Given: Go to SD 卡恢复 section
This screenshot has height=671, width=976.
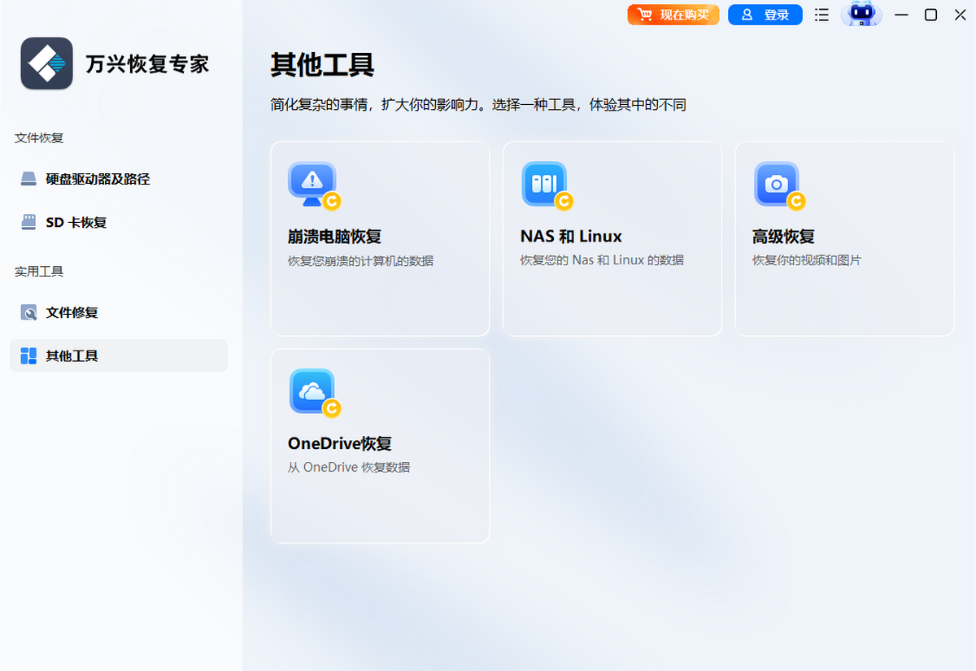Looking at the screenshot, I should (76, 222).
